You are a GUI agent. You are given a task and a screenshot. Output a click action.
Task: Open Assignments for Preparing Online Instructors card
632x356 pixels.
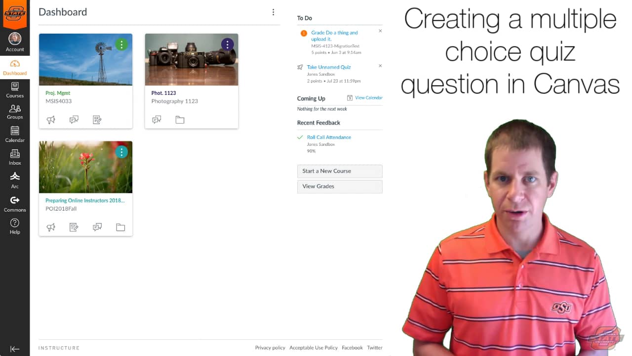(74, 227)
